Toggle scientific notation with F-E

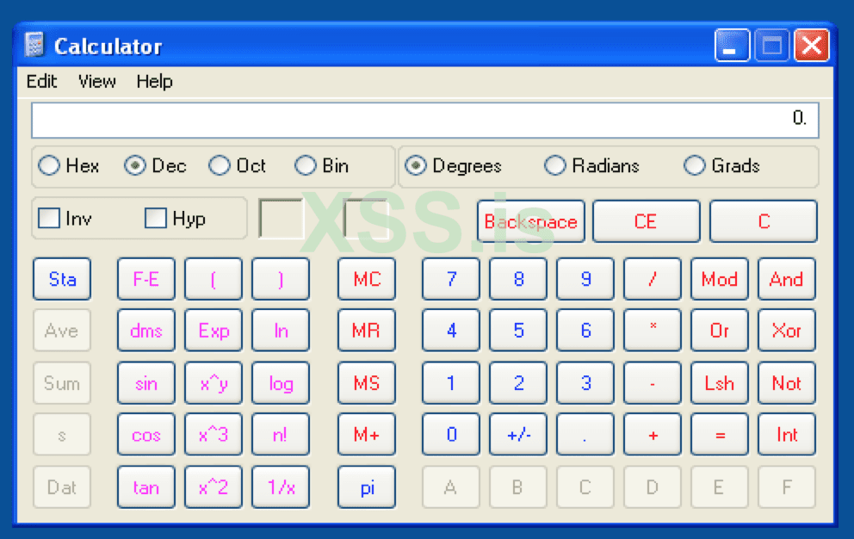click(146, 279)
